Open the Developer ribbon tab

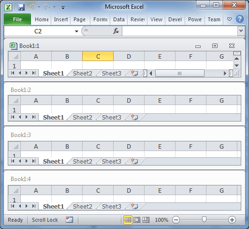[175, 19]
